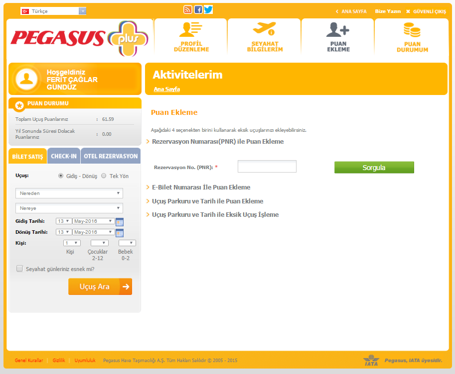
Task: Select the Gidiş - Dönüş radio option
Action: pos(61,176)
